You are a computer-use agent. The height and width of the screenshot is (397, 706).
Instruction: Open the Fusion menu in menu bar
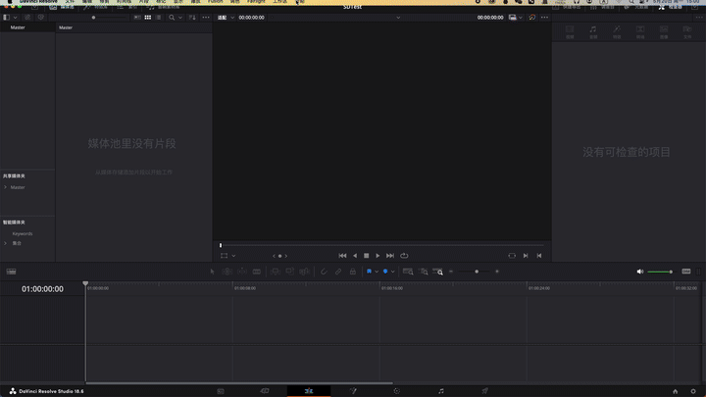click(216, 3)
